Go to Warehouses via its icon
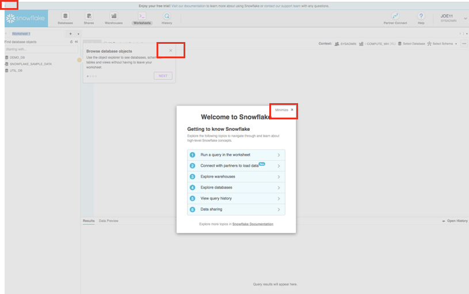 pyautogui.click(x=113, y=16)
